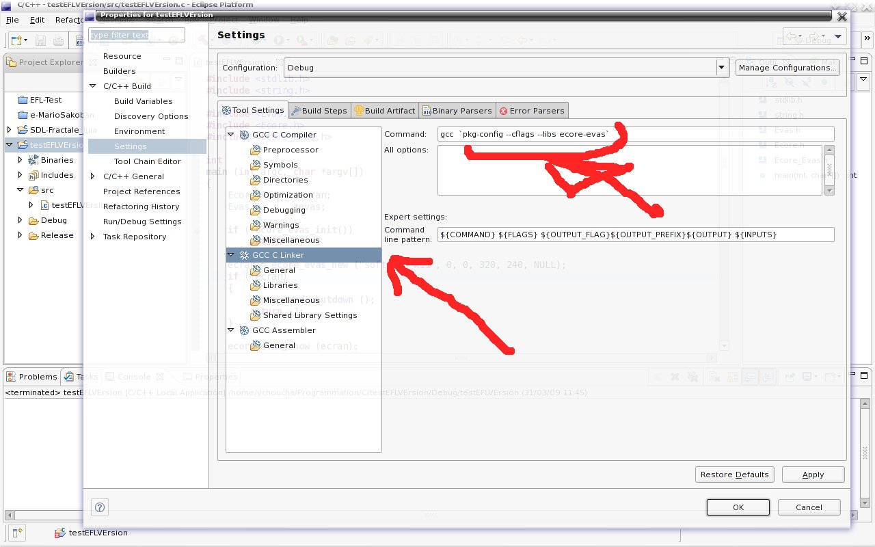Viewport: 875px width, 547px height.
Task: Click the All options scrollbar up arrow
Action: 830,150
